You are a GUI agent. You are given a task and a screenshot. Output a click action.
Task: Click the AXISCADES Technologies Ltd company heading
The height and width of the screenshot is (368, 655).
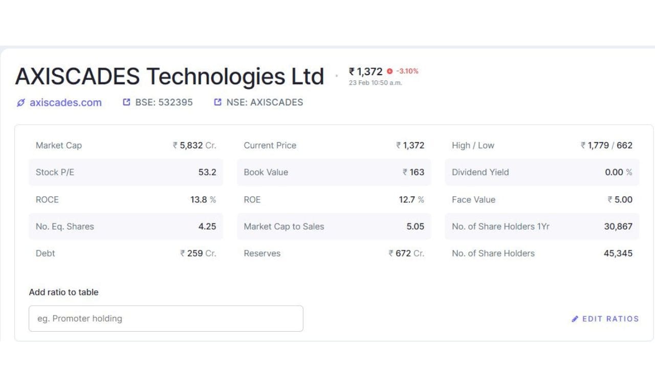pos(169,77)
